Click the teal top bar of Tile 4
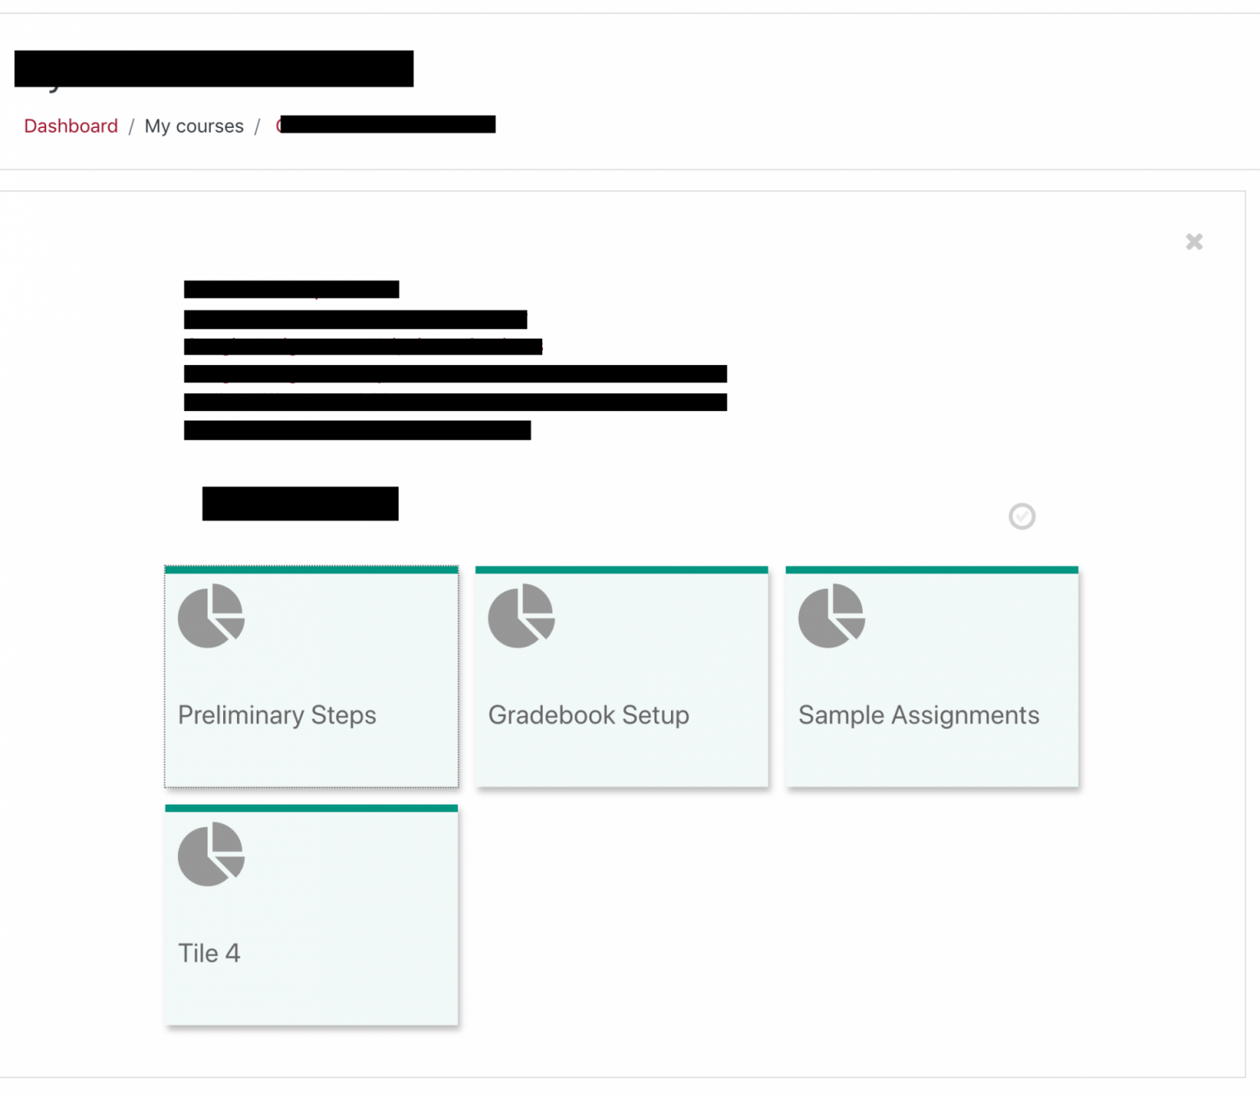Screen dimensions: 1260x1097 coord(311,808)
